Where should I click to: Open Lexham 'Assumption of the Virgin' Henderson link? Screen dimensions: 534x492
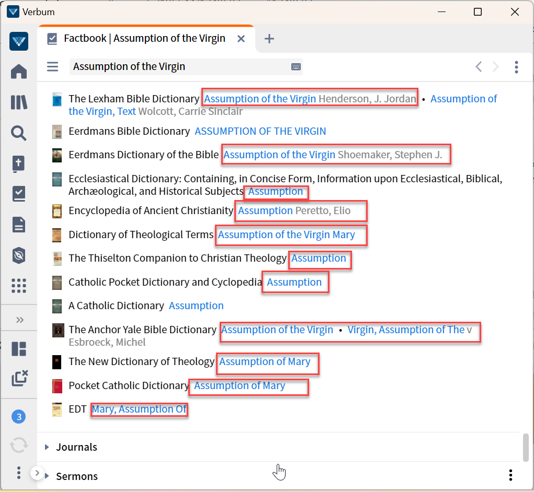[x=260, y=99]
